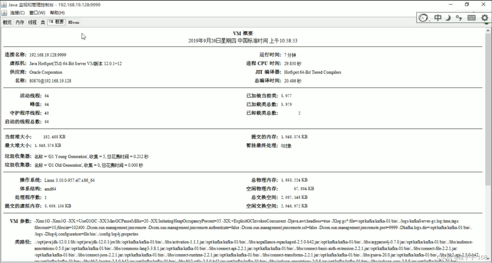Click the uptime value 7 分钟
Image resolution: width=492 pixels, height=263 pixels.
coord(290,55)
